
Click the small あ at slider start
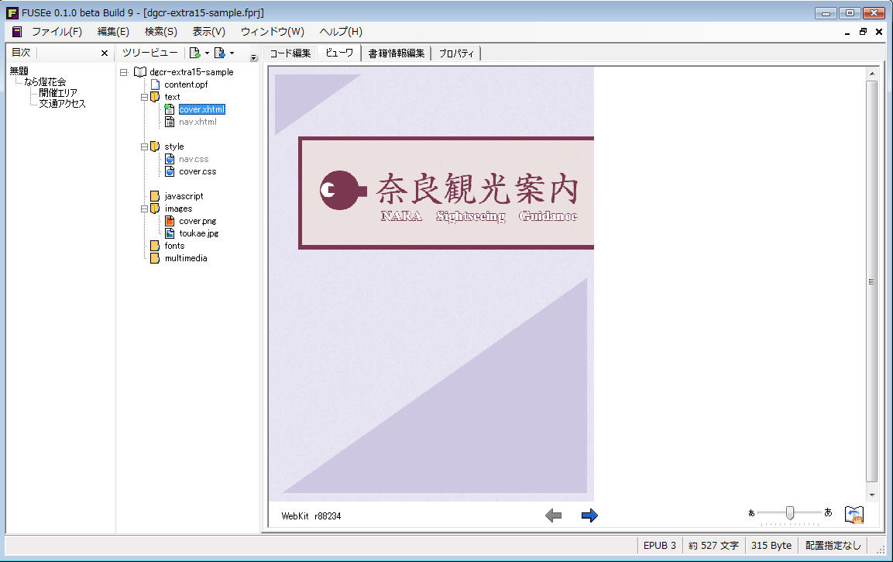(x=751, y=513)
